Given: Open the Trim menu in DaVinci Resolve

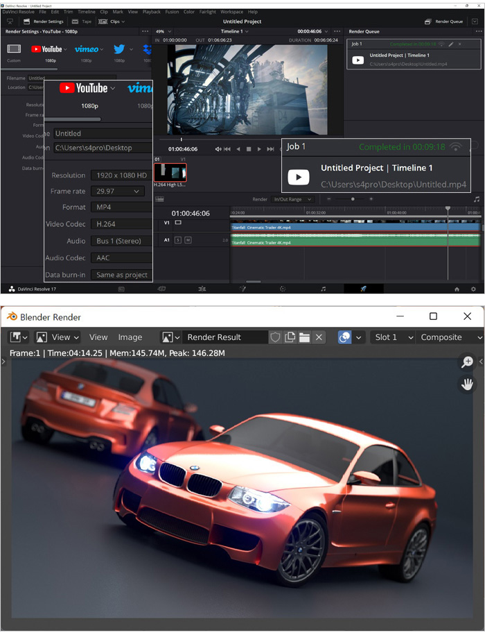Looking at the screenshot, I should click(69, 12).
